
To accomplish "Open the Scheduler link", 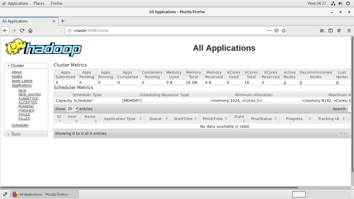I will (20, 125).
